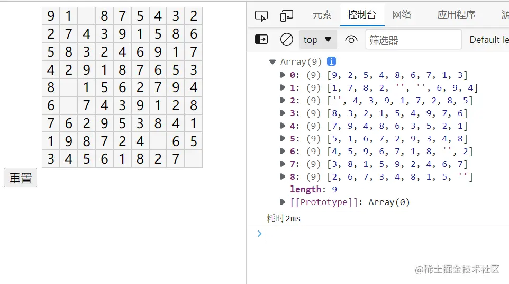Viewport: 509px width, 284px height.
Task: Expand array row 1 starting with 1, 7, 8
Action: click(283, 87)
